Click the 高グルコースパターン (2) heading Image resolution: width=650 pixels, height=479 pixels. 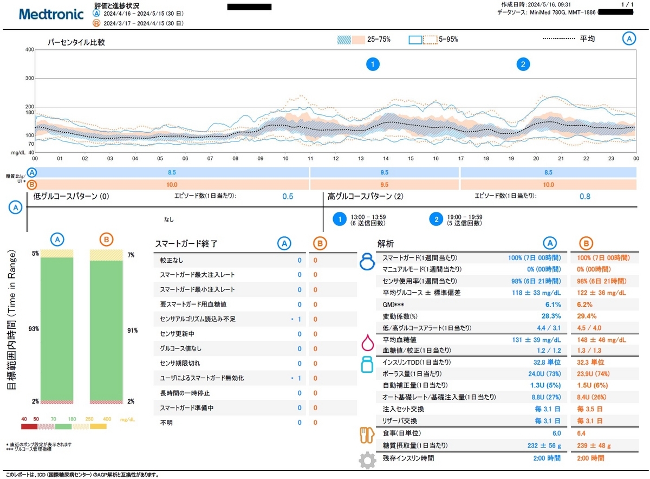pyautogui.click(x=366, y=196)
